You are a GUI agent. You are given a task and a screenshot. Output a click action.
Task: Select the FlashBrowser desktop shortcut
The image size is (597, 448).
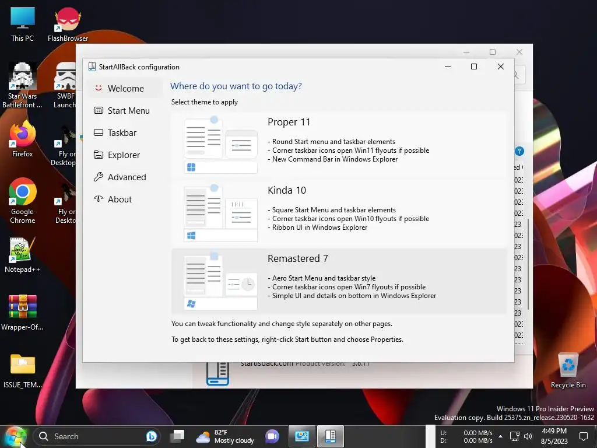click(x=68, y=24)
